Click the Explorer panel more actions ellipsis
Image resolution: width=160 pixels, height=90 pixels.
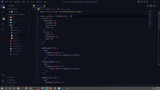[x=29, y=6]
